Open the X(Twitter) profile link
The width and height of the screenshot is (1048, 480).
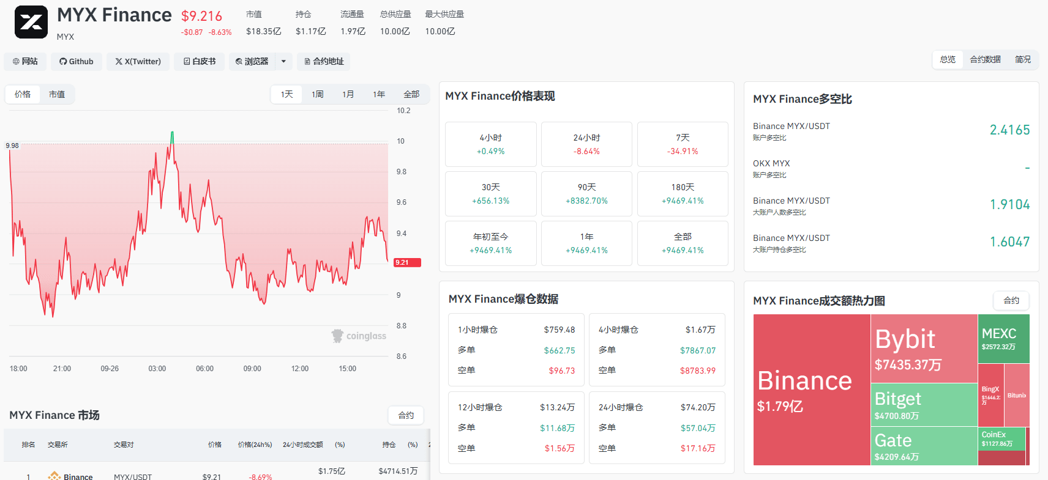[x=138, y=61]
